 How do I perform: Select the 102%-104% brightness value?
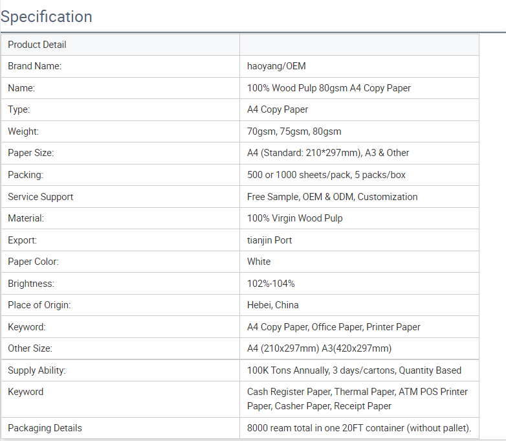270,284
